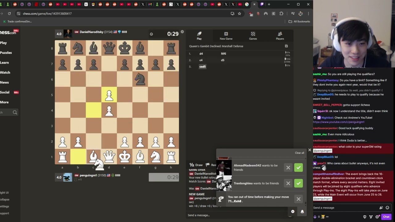Open the penguingm1 YouTube link in chat
This screenshot has width=395, height=222.
[339, 122]
